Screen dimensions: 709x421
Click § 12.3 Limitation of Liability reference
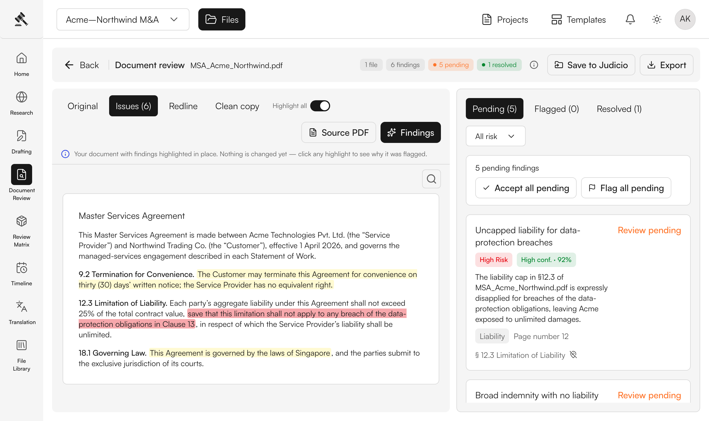520,355
